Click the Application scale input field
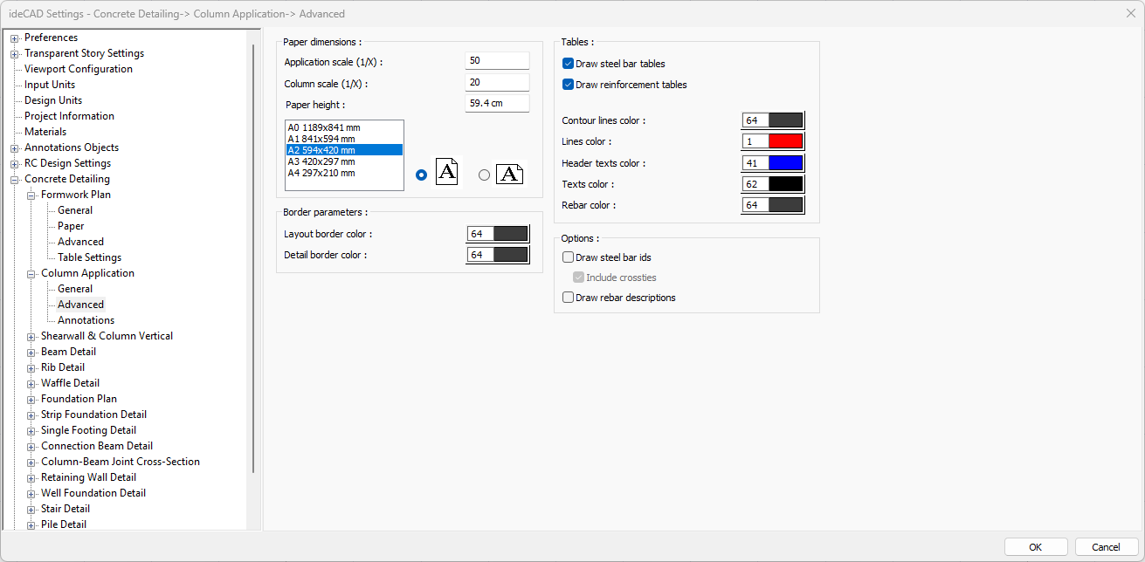Viewport: 1145px width, 562px height. tap(497, 61)
